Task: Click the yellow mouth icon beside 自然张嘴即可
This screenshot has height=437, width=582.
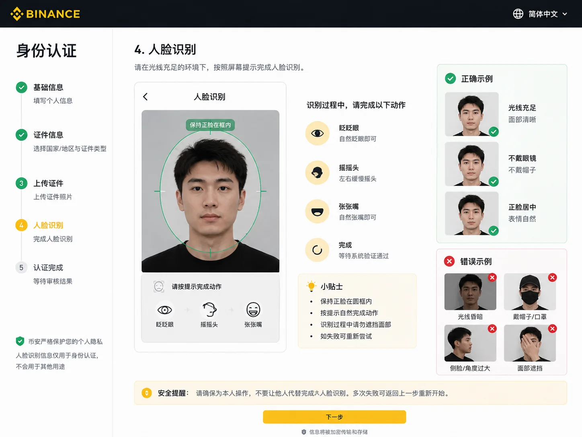Action: tap(318, 212)
